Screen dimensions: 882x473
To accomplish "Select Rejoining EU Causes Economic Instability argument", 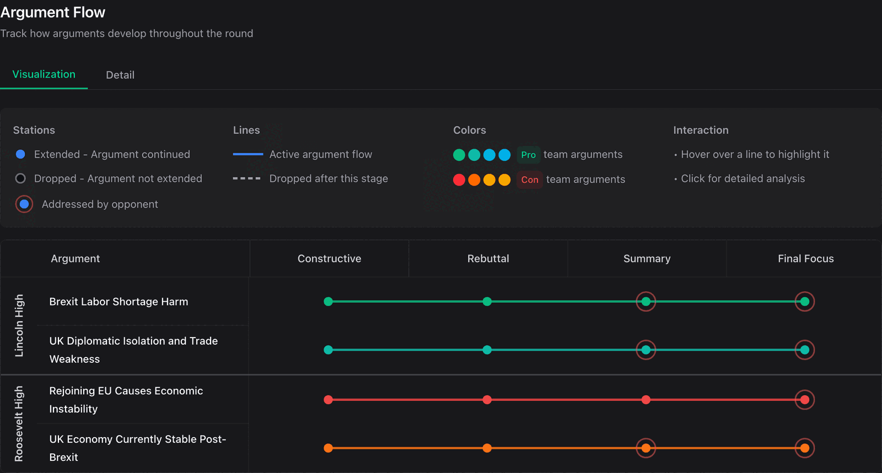I will 126,400.
